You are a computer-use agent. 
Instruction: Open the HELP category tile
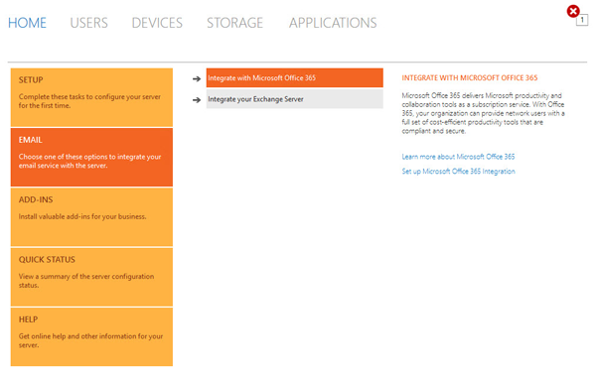(91, 337)
